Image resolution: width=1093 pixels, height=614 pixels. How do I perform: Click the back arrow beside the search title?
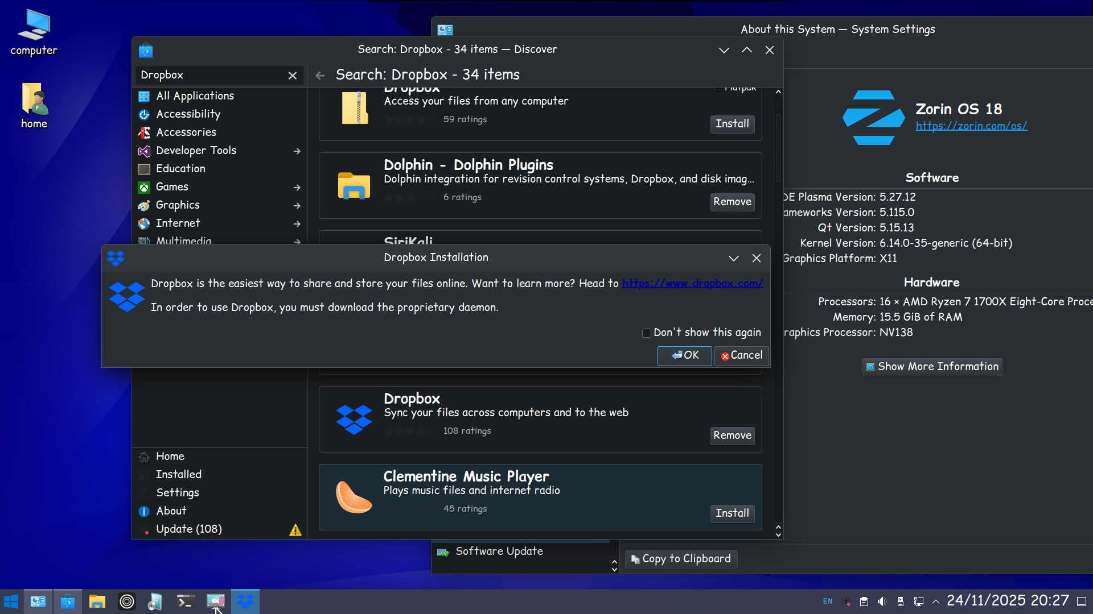click(x=320, y=75)
